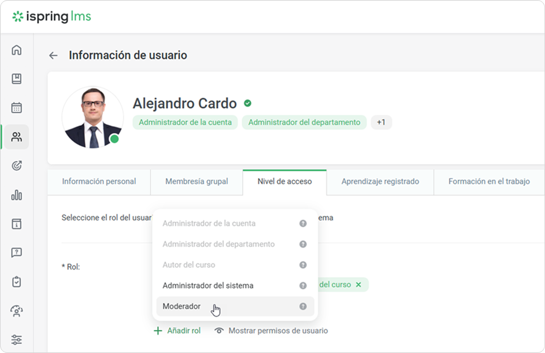This screenshot has height=353, width=545.
Task: Click the users icon in sidebar
Action: pos(17,137)
